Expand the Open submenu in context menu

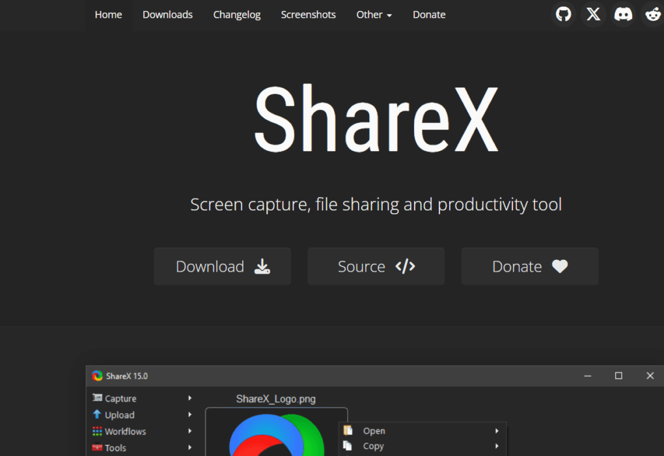(x=497, y=431)
